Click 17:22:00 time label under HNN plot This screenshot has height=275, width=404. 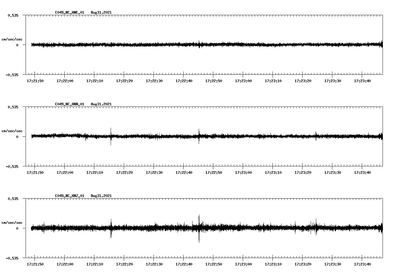[x=65, y=172]
